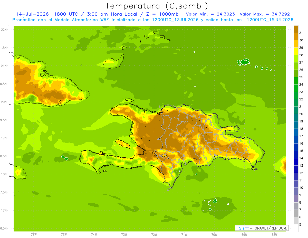Select legend swatch between 8 and 9
This screenshot has width=308, height=238.
click(296, 199)
